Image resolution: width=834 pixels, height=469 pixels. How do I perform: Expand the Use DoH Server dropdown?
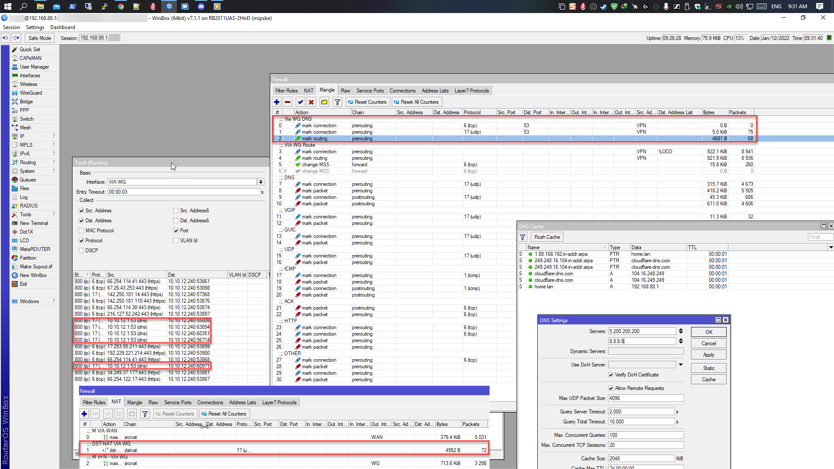pyautogui.click(x=681, y=365)
